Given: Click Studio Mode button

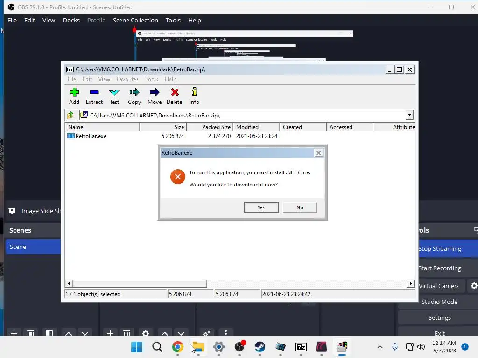Looking at the screenshot, I should [x=439, y=302].
